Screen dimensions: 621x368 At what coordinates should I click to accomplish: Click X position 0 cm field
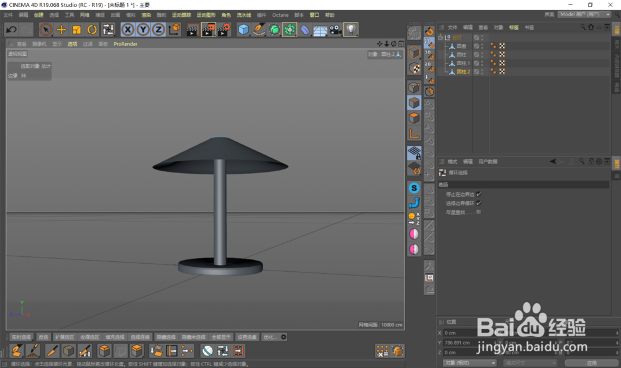(469, 333)
